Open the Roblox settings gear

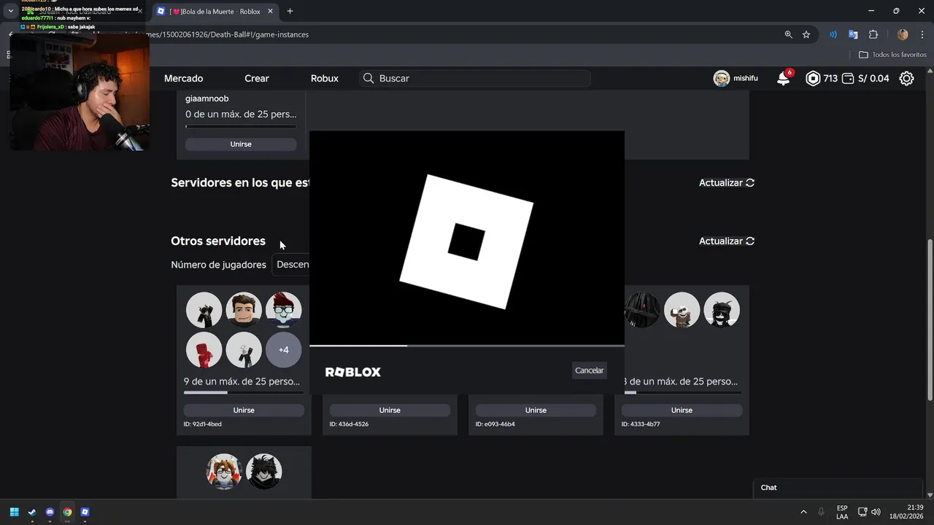(906, 78)
